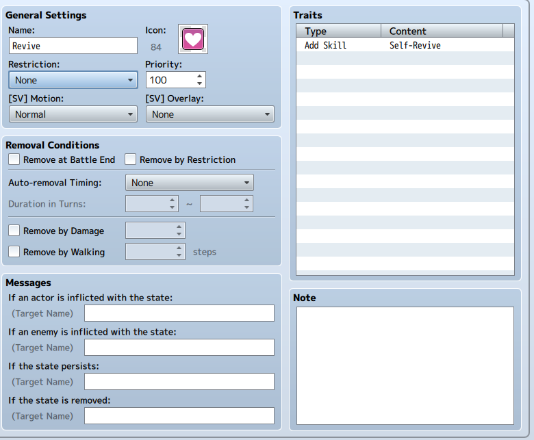The width and height of the screenshot is (534, 440).
Task: Click the state removed message field
Action: (x=179, y=415)
